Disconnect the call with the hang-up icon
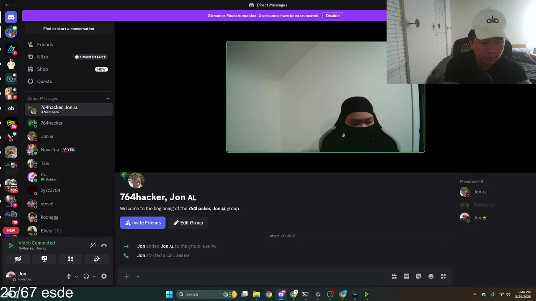536x301 pixels. coord(104,245)
